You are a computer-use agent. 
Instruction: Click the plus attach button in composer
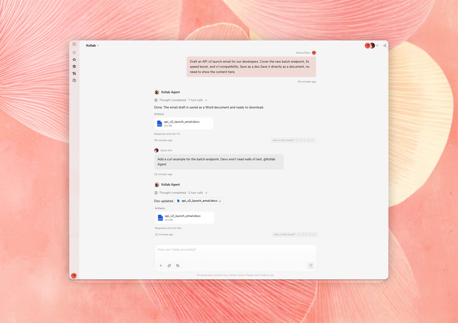[x=161, y=265]
